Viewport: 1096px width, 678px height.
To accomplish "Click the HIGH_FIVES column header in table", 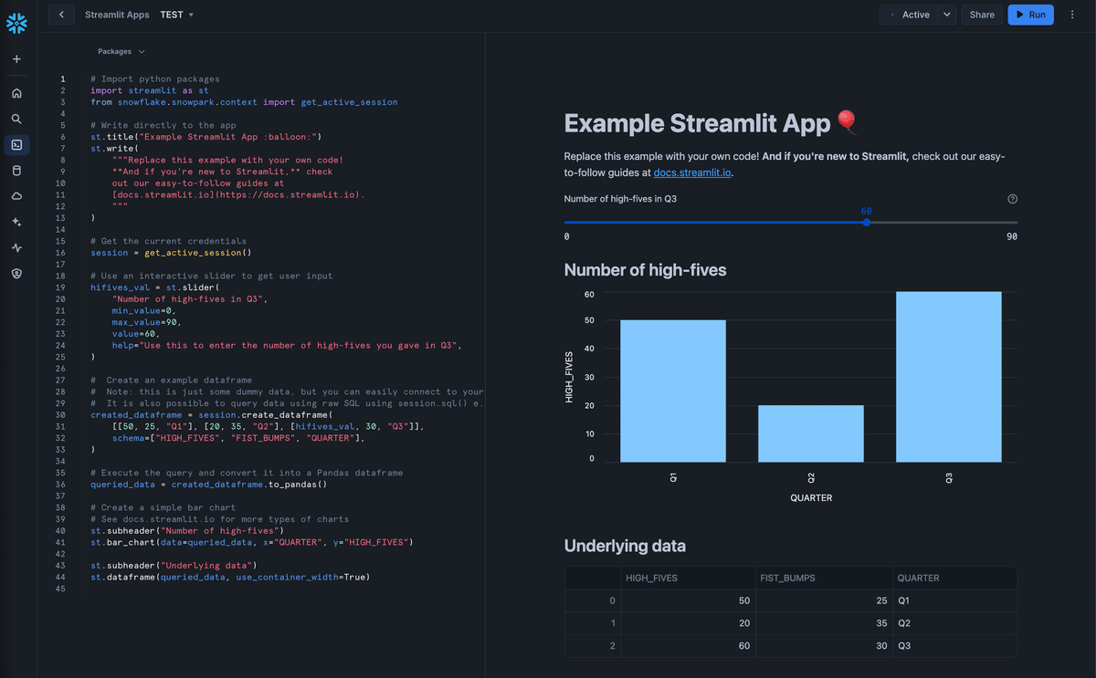I will click(687, 578).
